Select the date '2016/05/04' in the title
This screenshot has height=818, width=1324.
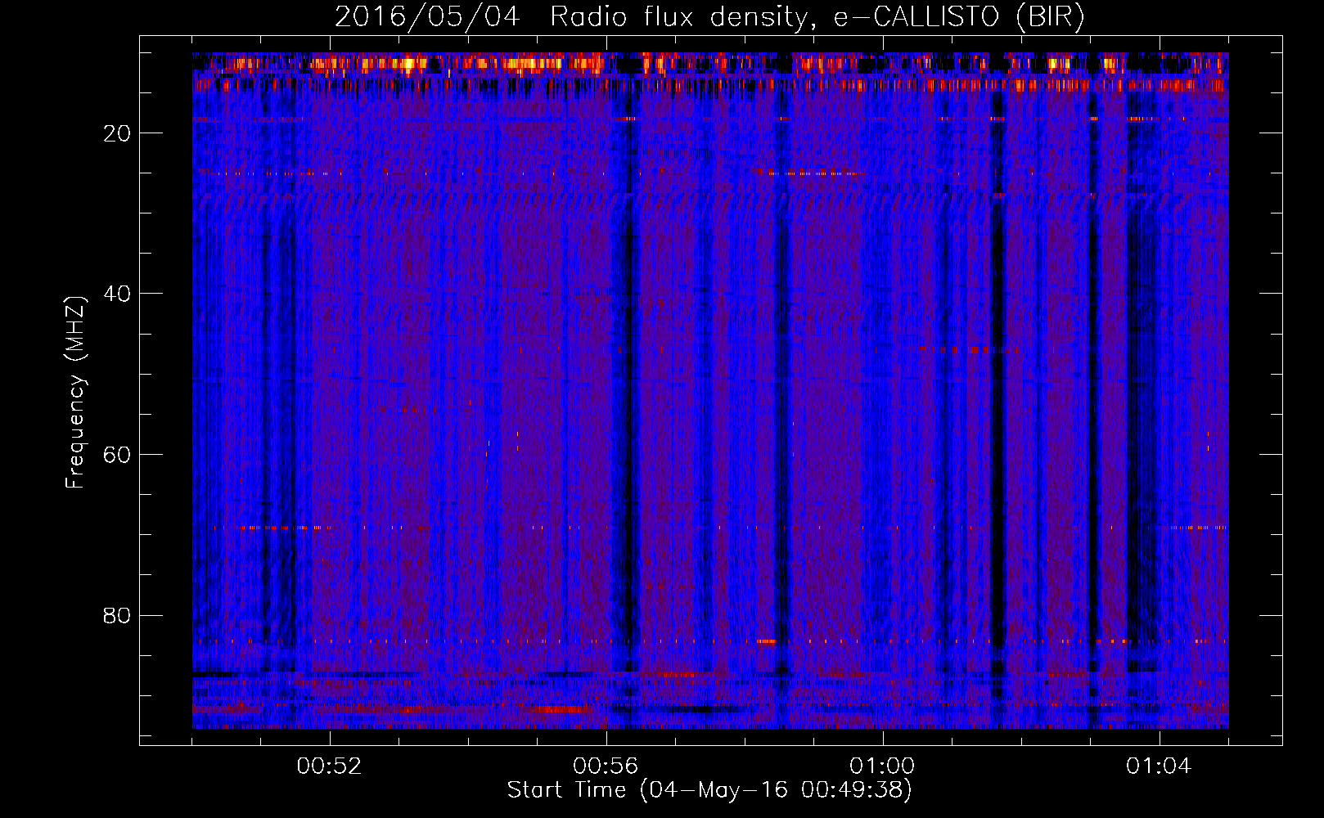427,17
